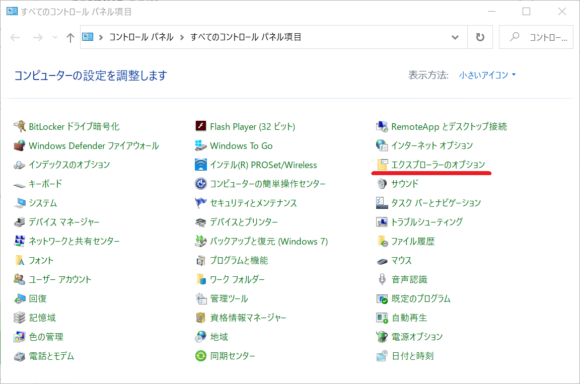Open the recent locations dropdown arrow
Image resolution: width=580 pixels, height=384 pixels.
point(55,37)
